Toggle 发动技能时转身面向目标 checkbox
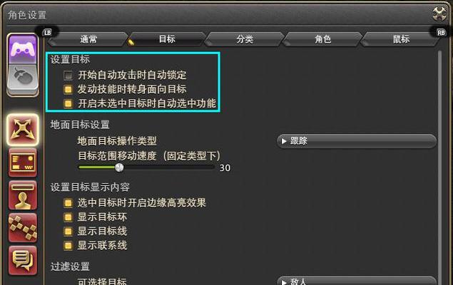The height and width of the screenshot is (285, 453). point(68,90)
